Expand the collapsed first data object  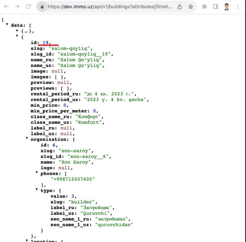point(17,30)
